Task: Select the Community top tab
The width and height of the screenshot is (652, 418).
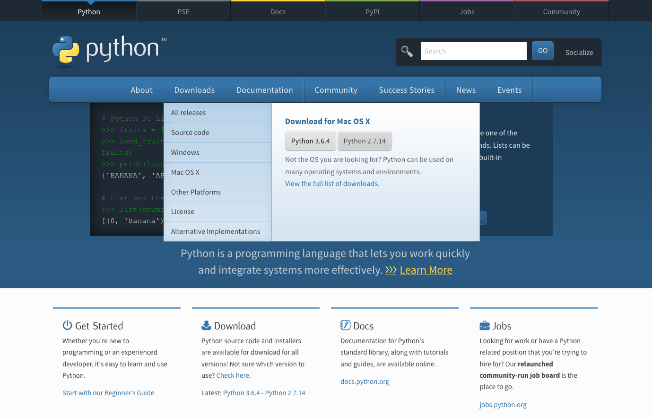Action: (562, 11)
